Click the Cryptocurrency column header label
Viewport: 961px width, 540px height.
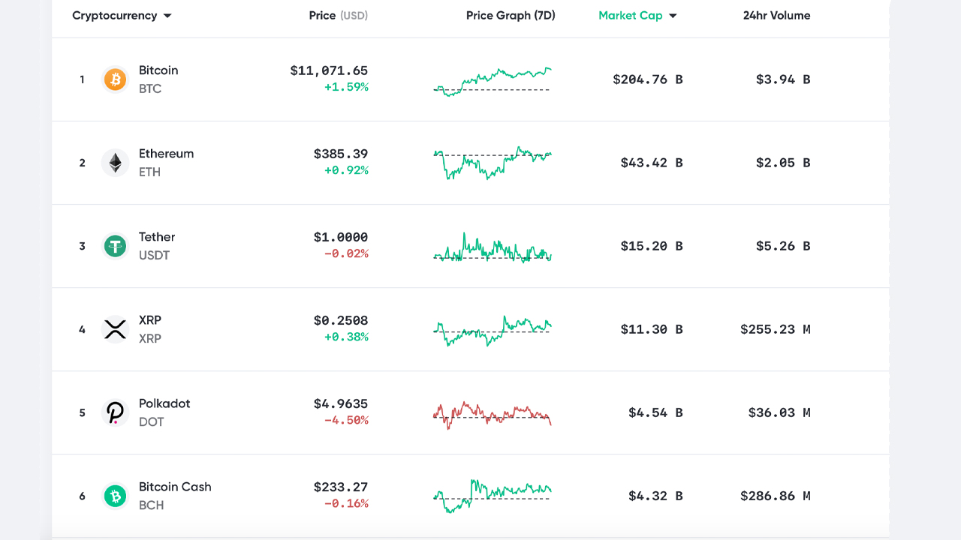[115, 16]
